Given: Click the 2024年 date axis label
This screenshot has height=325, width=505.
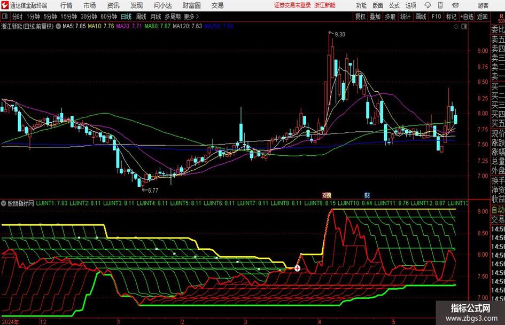Looking at the screenshot, I should click(x=10, y=321).
